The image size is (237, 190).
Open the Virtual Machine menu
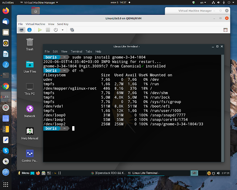click(36, 24)
